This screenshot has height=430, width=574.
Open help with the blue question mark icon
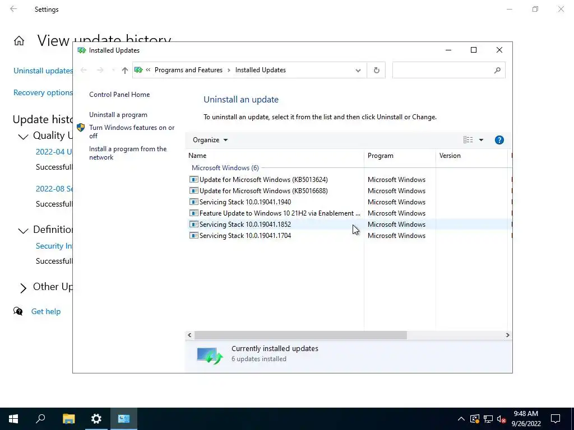tap(499, 140)
